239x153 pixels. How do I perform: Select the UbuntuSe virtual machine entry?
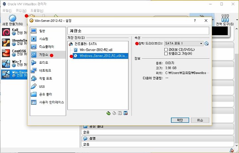14,42
